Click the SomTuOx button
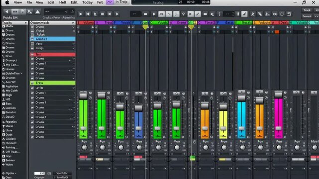Image resolution: width=319 pixels, height=179 pixels. (x=62, y=174)
